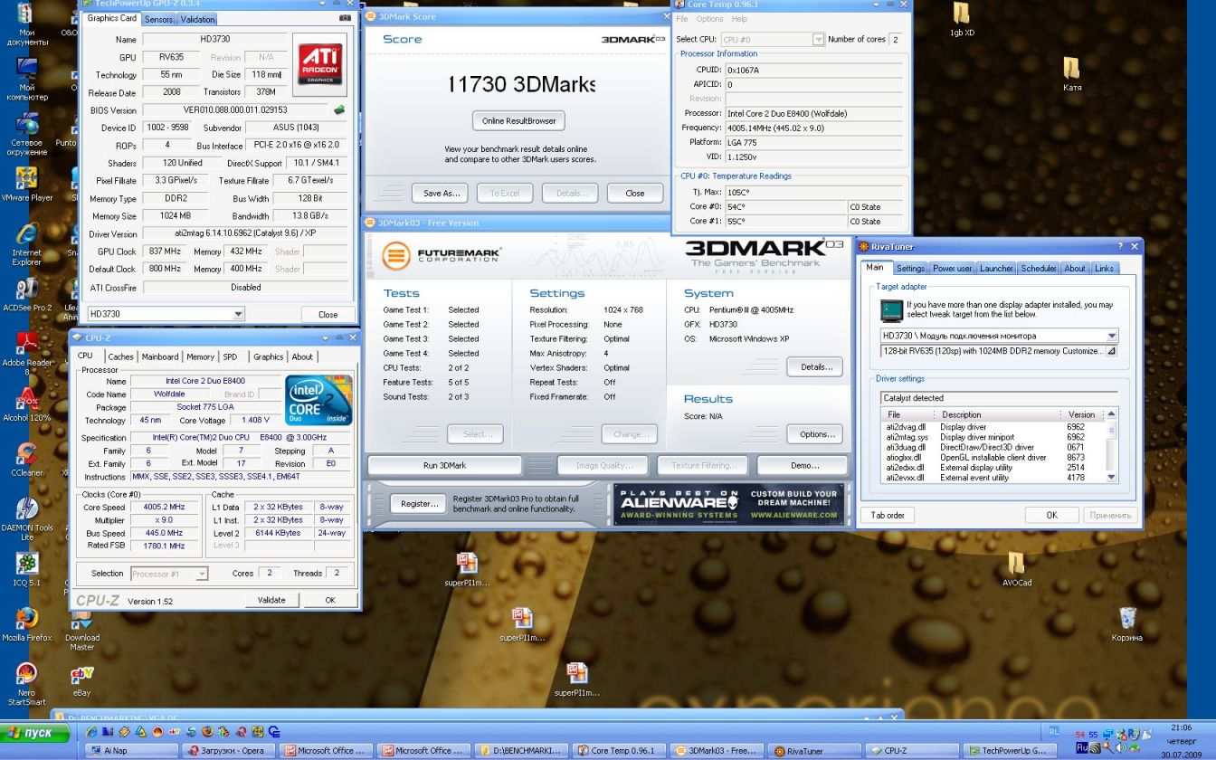
Task: Open the Корзина recycle bin icon
Action: coord(1127,625)
